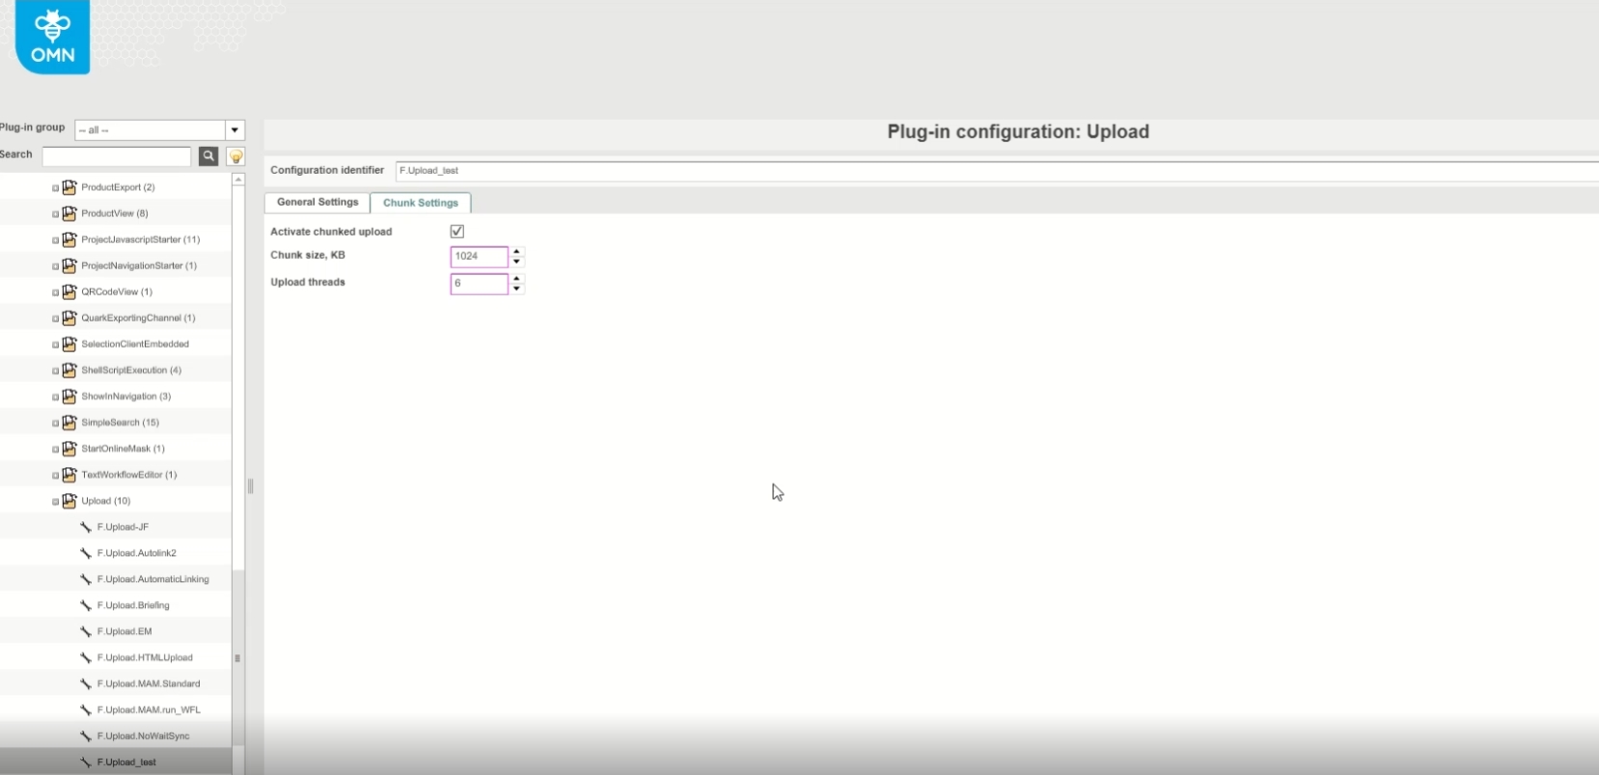Image resolution: width=1599 pixels, height=775 pixels.
Task: Click the plug-in tree scrollbar up arrow
Action: (238, 180)
